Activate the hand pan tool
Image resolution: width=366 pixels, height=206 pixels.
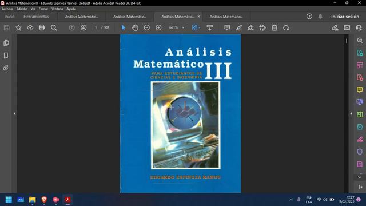[135, 27]
